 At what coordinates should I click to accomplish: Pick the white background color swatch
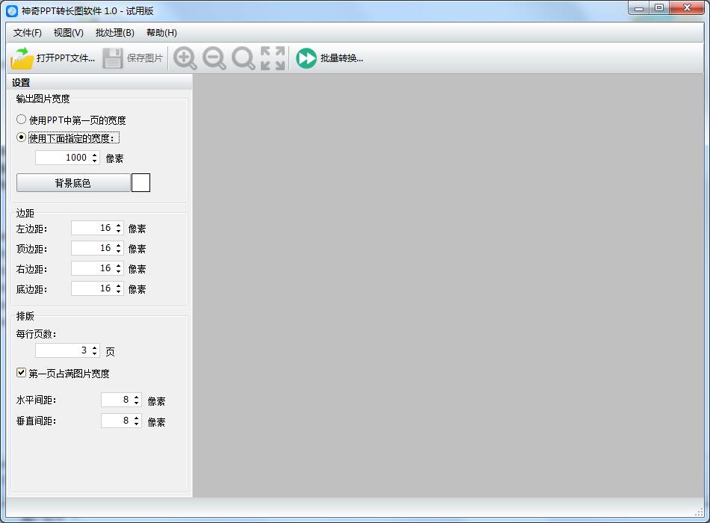pos(141,183)
